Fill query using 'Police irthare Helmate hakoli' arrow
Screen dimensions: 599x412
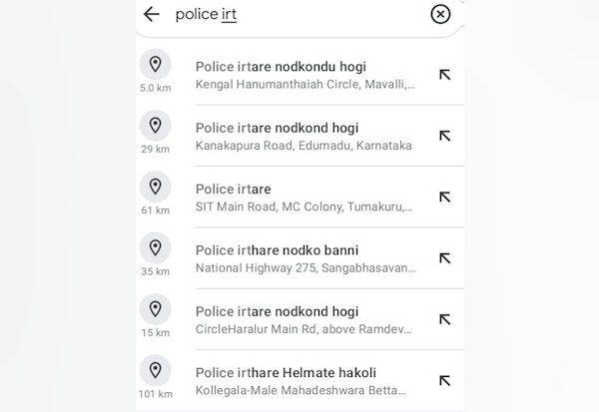(x=444, y=380)
